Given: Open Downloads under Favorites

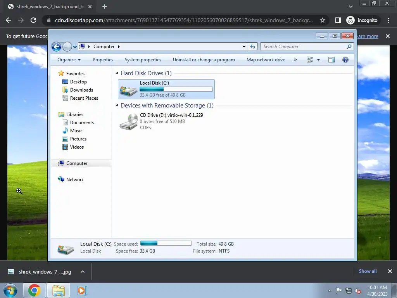Looking at the screenshot, I should point(81,90).
